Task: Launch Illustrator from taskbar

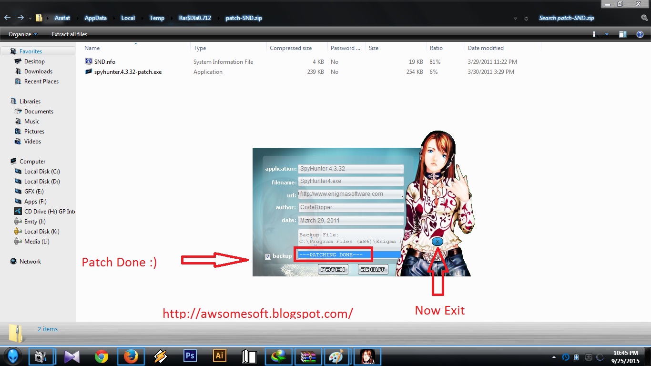Action: pyautogui.click(x=219, y=356)
